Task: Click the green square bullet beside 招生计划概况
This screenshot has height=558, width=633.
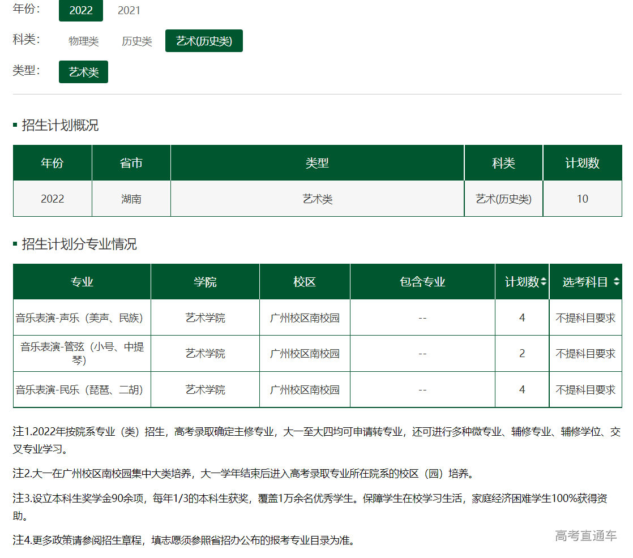Action: (x=15, y=126)
